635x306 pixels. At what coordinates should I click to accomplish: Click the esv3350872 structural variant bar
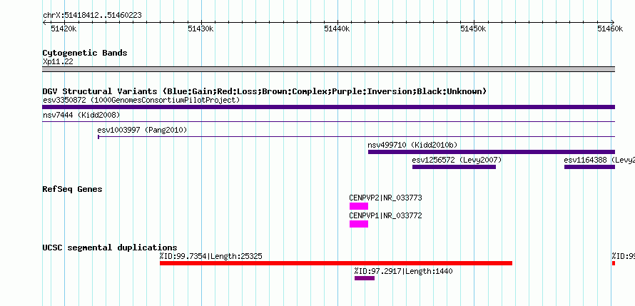click(x=328, y=107)
